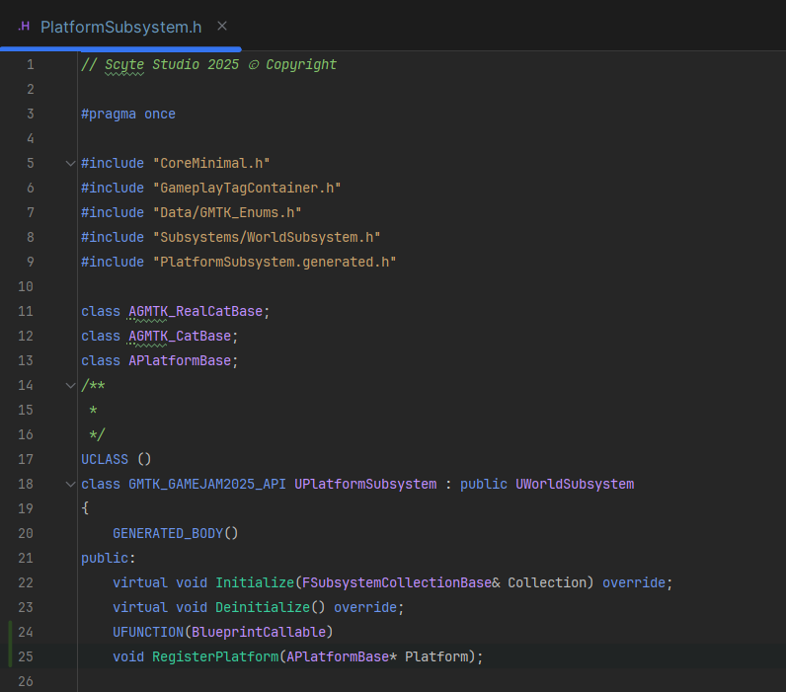786x692 pixels.
Task: Click the AGMTK_CatBase forward declaration
Action: [180, 337]
